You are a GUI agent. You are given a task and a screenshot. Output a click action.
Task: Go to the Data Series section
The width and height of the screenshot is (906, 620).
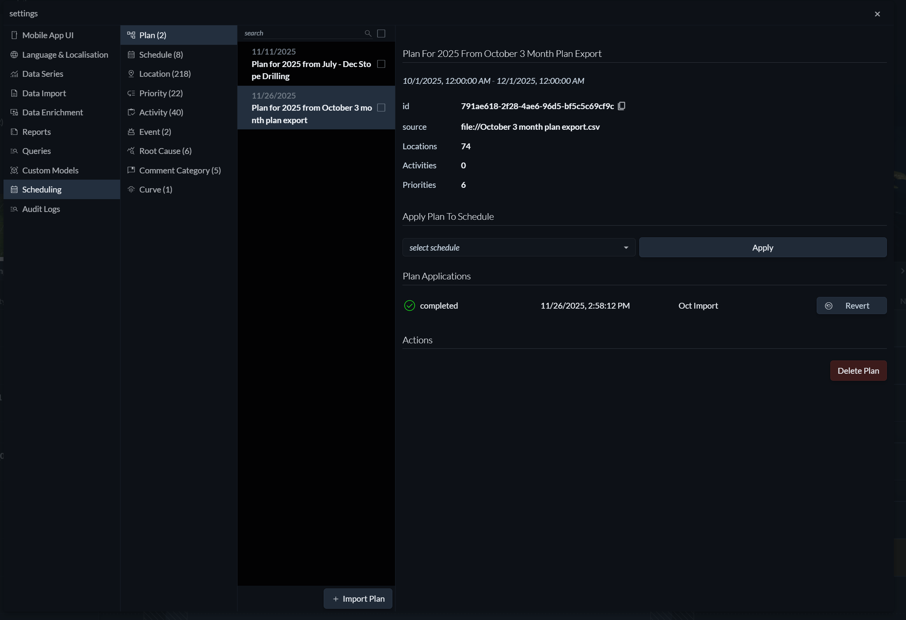pos(62,74)
